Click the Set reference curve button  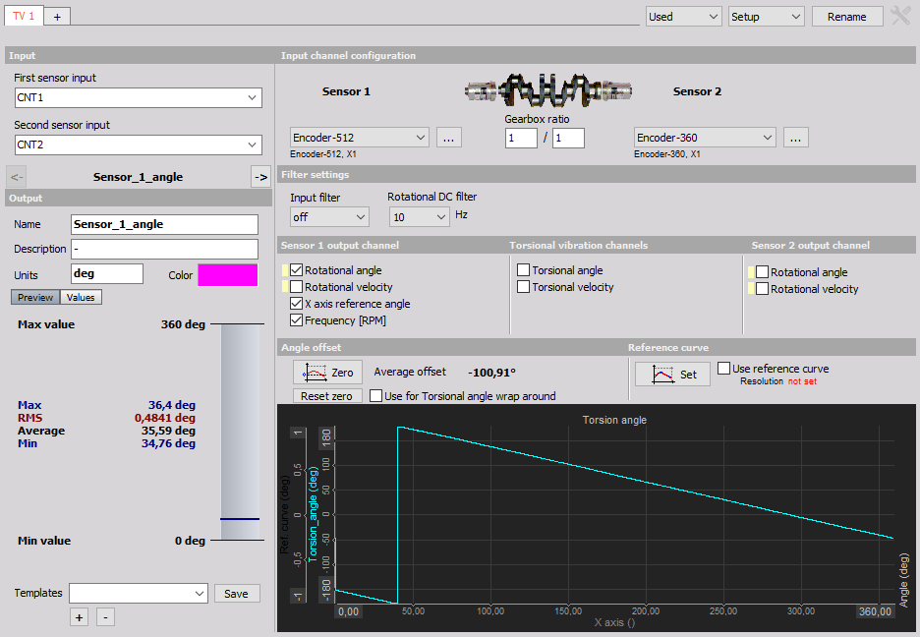point(672,375)
